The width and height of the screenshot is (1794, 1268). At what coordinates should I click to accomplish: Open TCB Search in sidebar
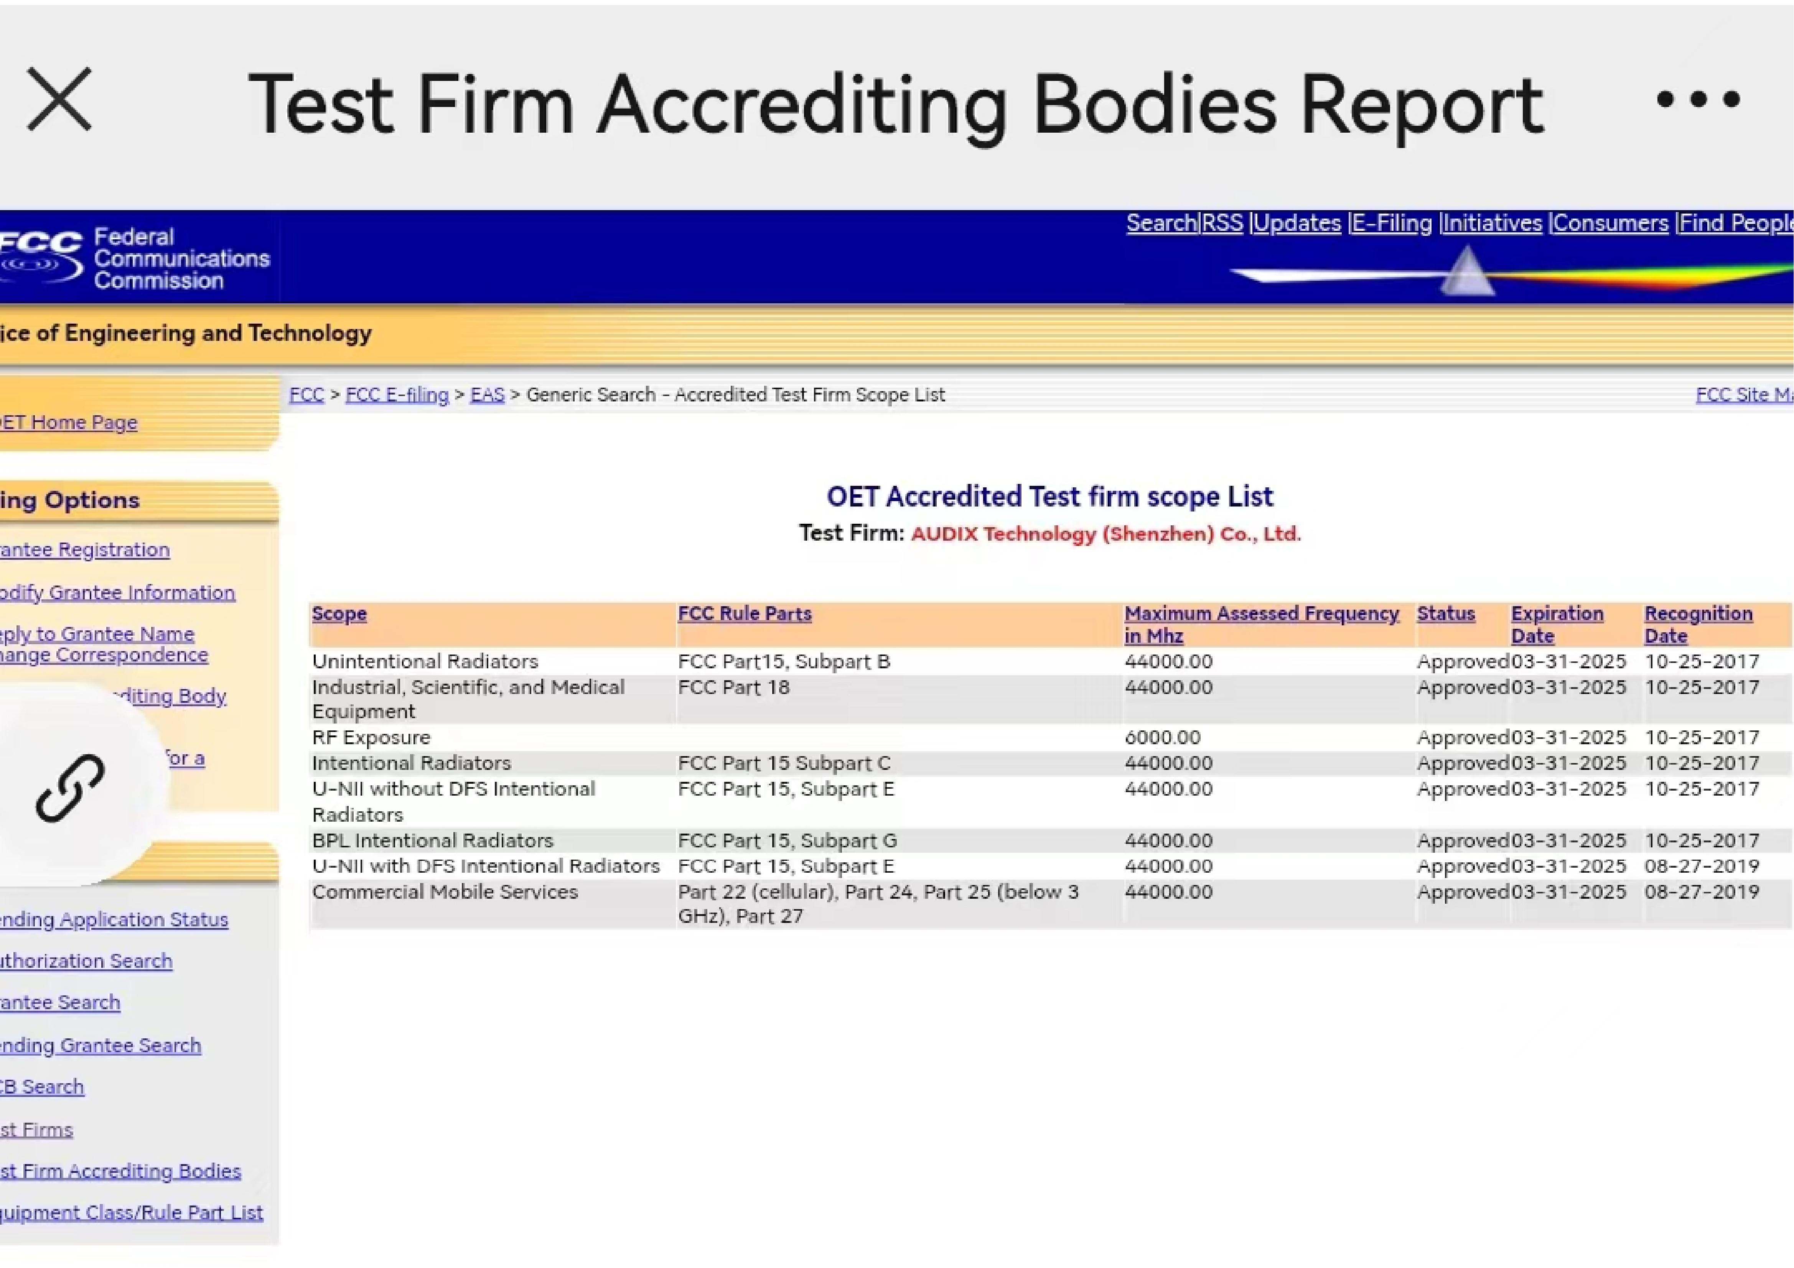pos(41,1087)
